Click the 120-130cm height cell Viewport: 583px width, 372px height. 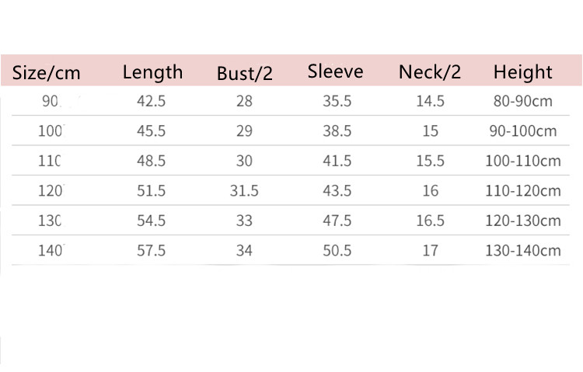click(523, 221)
